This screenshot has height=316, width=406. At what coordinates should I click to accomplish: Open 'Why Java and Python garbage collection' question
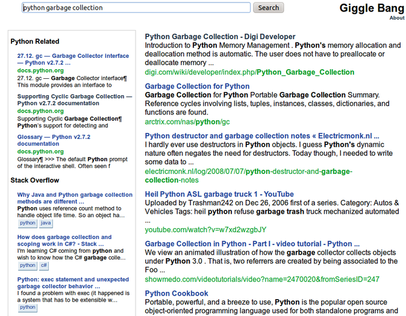point(75,198)
